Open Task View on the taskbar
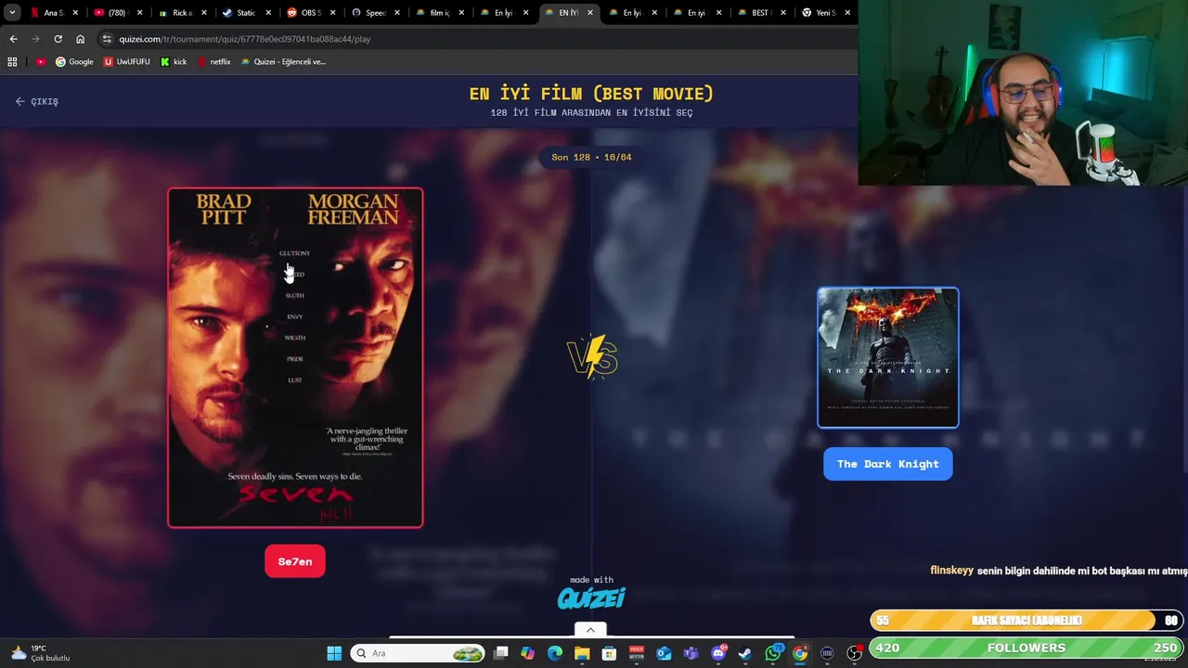 point(501,653)
